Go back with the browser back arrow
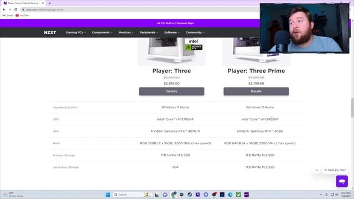Screen dimensions: 354x199 coord(4,10)
